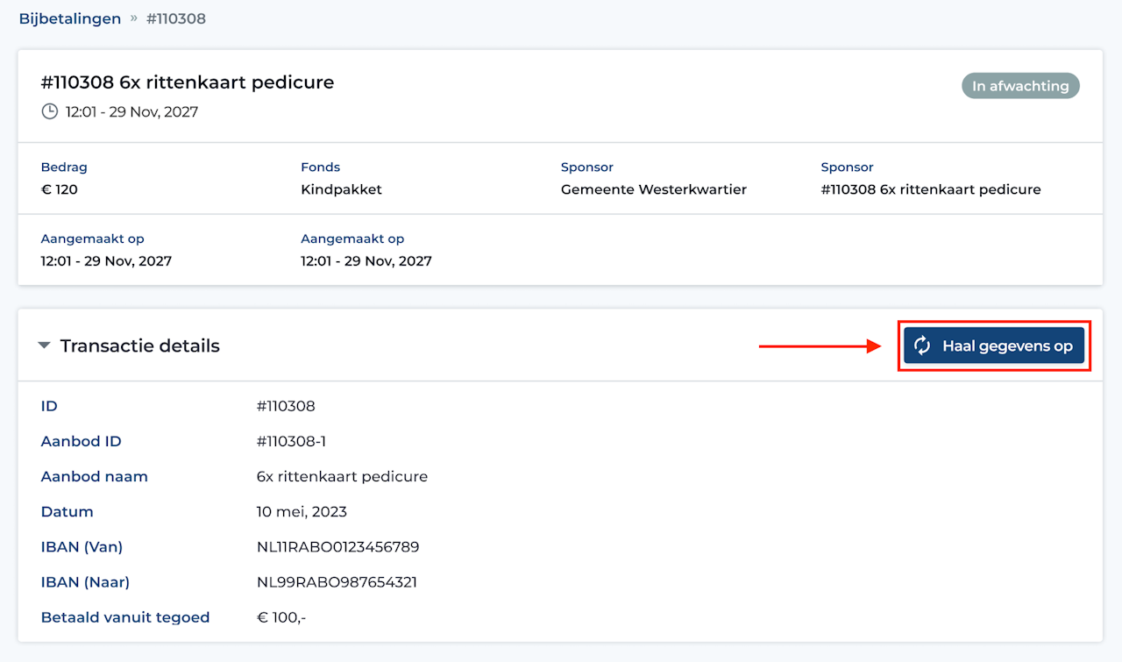Viewport: 1122px width, 662px height.
Task: Select sponsor Gemeente Westerkwartier
Action: point(654,189)
